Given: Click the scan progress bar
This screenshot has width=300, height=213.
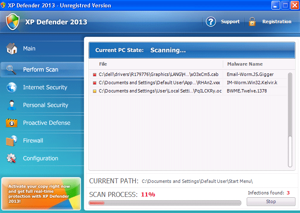Looking at the screenshot, I should 165,203.
